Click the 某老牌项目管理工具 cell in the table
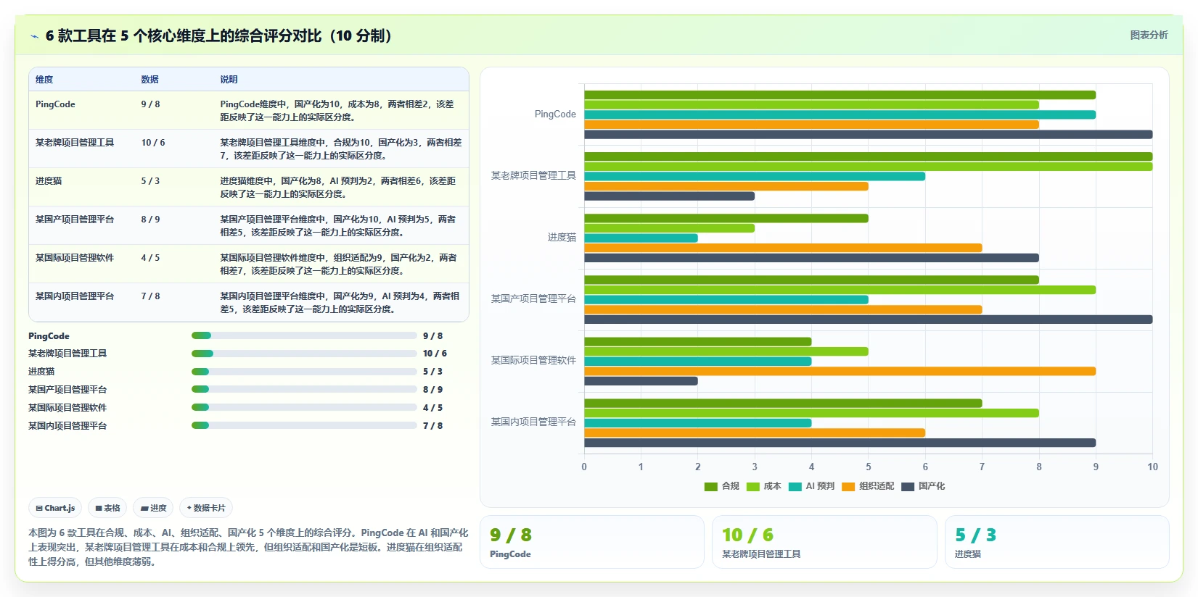Screen dimensions: 1198x597 [x=75, y=143]
